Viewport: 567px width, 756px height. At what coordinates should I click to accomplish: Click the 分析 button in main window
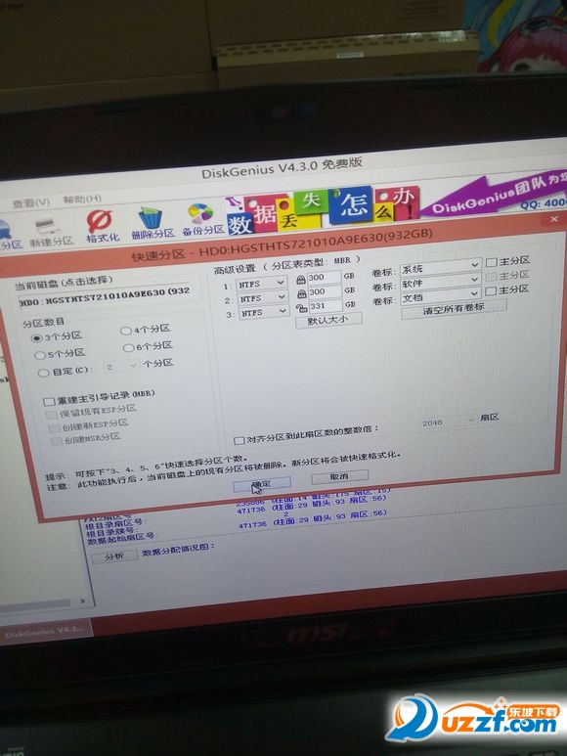(114, 556)
